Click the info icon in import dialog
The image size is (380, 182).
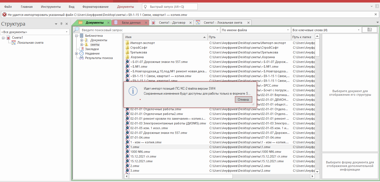pos(133,91)
